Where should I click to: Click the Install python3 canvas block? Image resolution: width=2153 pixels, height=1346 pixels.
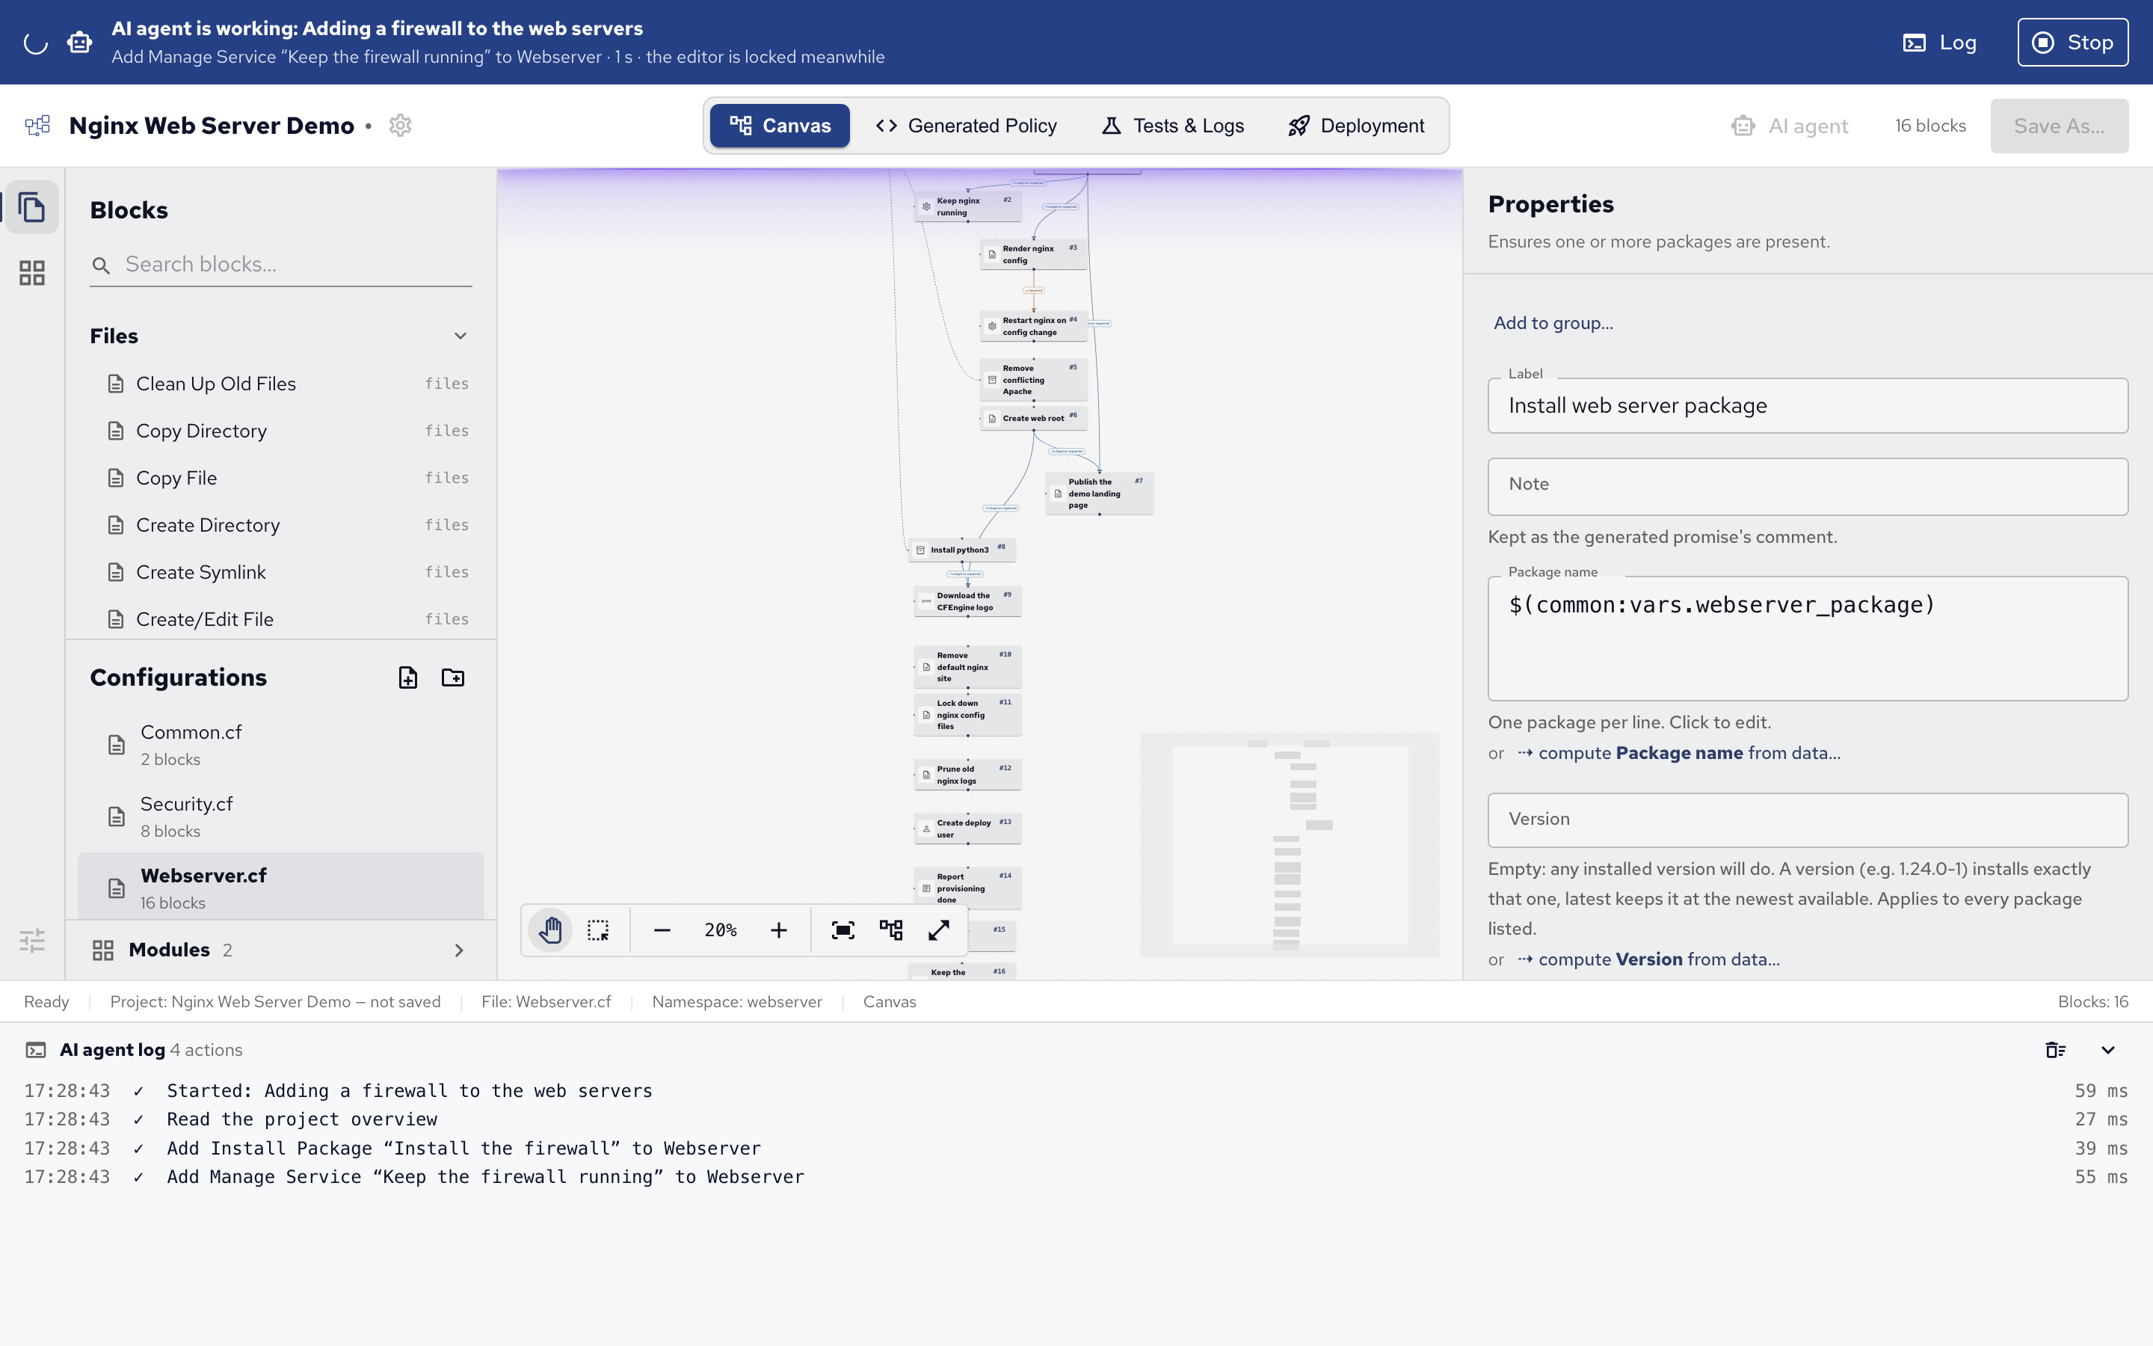pos(961,550)
